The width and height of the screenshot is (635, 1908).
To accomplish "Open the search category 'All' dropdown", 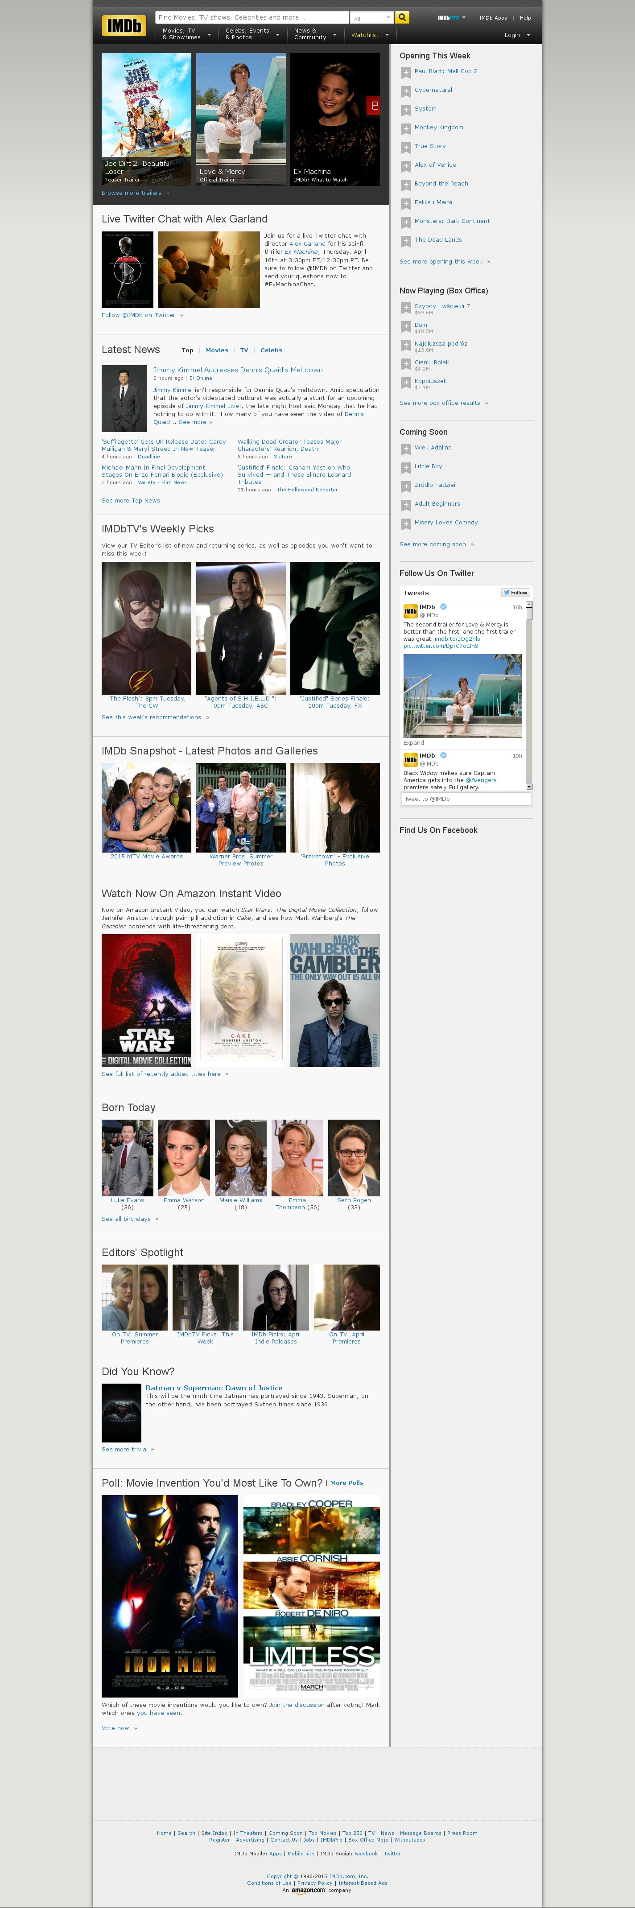I will coord(371,18).
